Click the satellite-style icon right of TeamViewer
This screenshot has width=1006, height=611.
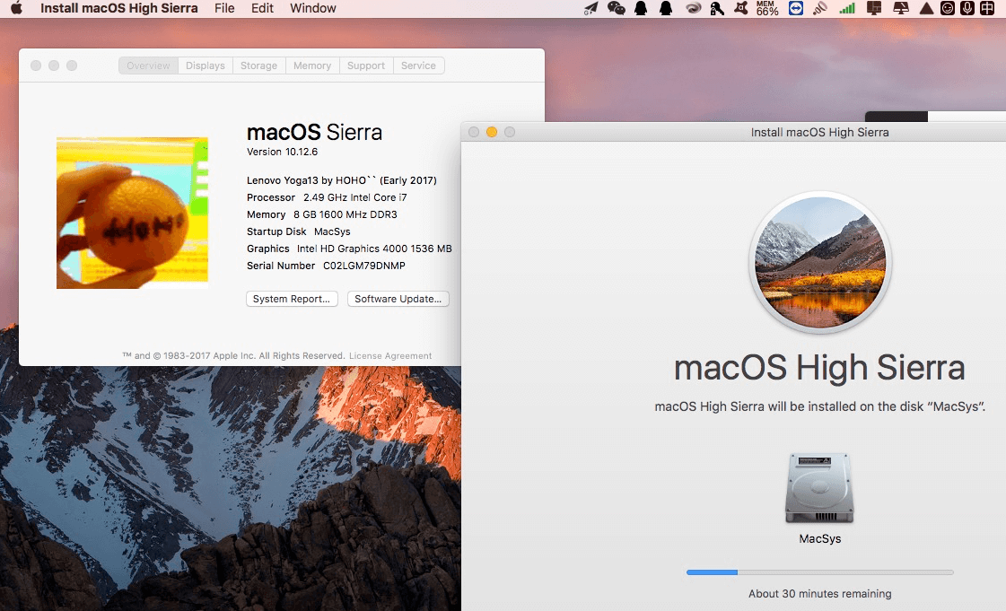[820, 8]
